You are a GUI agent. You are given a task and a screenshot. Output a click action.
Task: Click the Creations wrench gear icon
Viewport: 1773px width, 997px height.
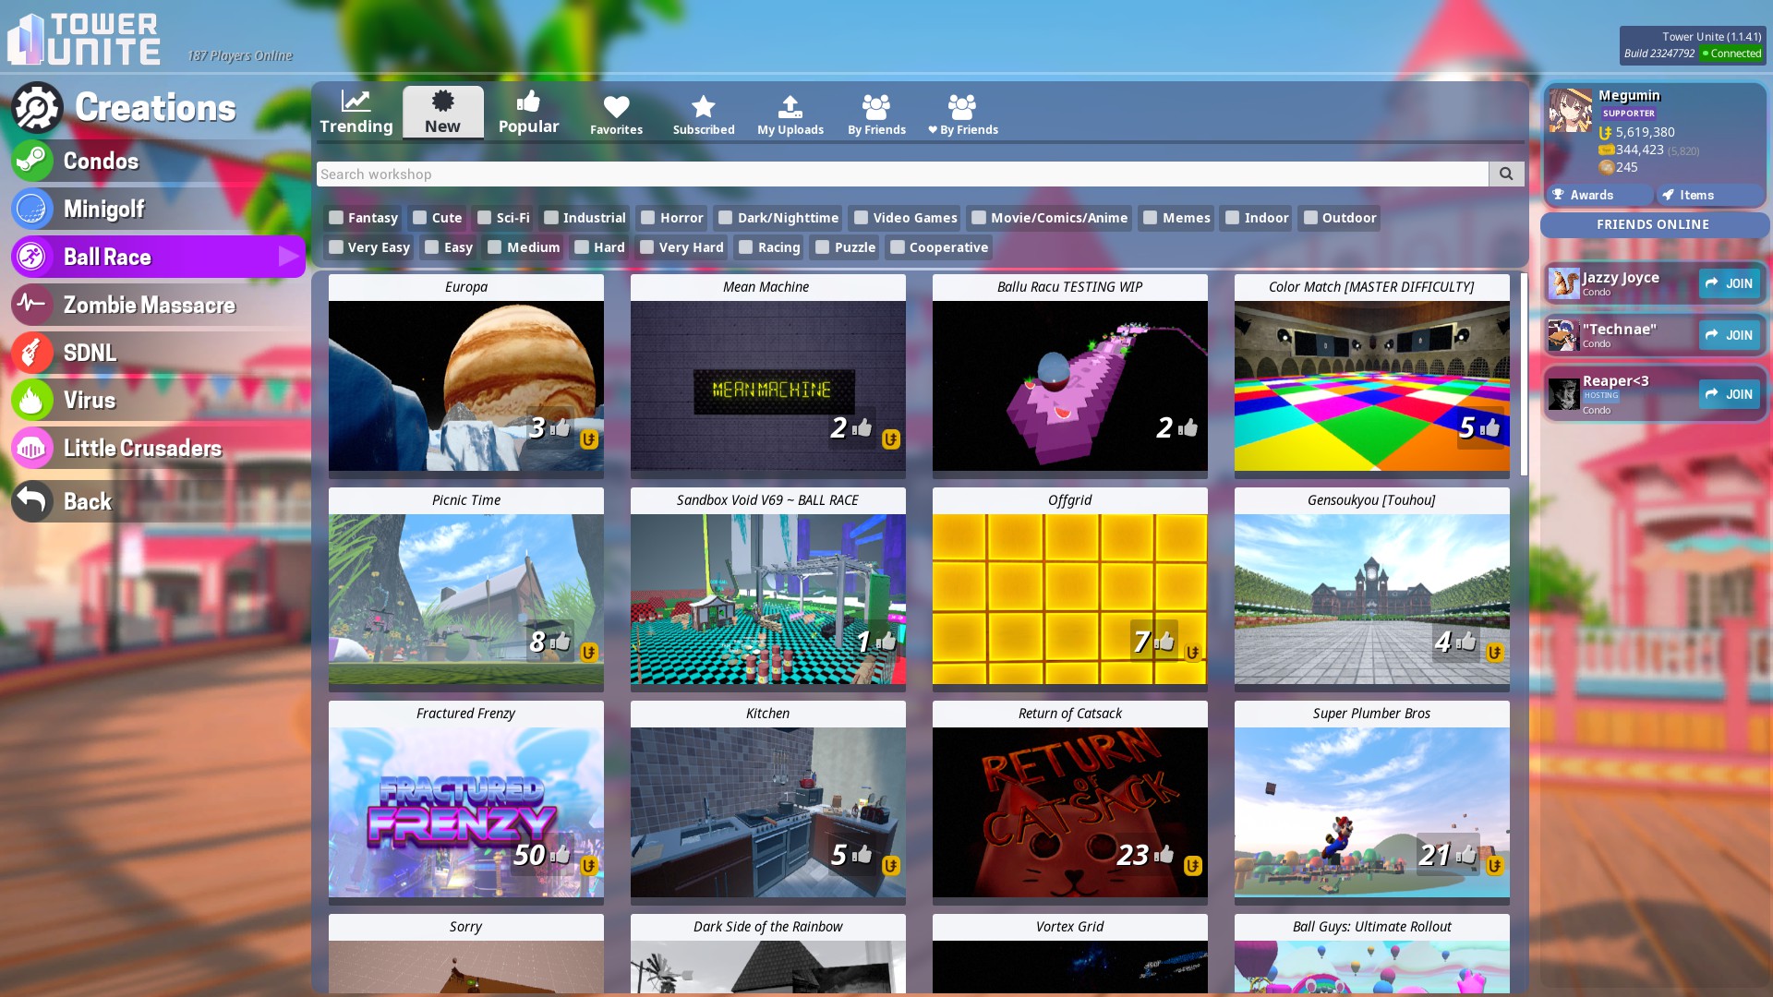[x=37, y=108]
